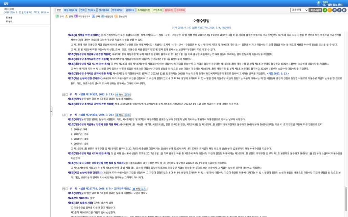Fold 부칙 제19455호 using 부칙 (접기) button
Viewport: 348px width, 217px height.
[123, 94]
